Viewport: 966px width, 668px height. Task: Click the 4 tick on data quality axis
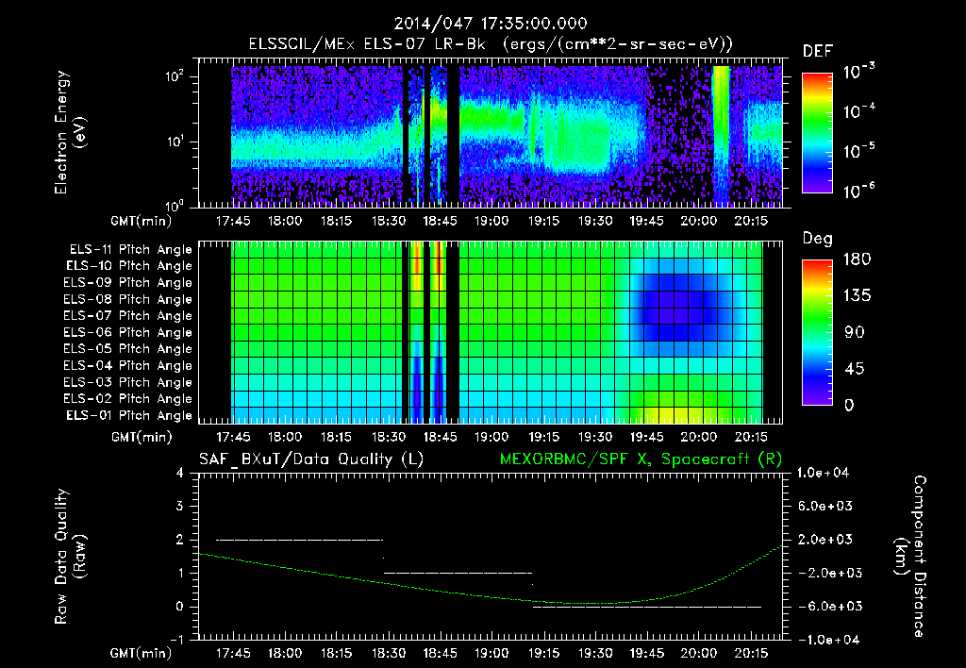click(180, 474)
